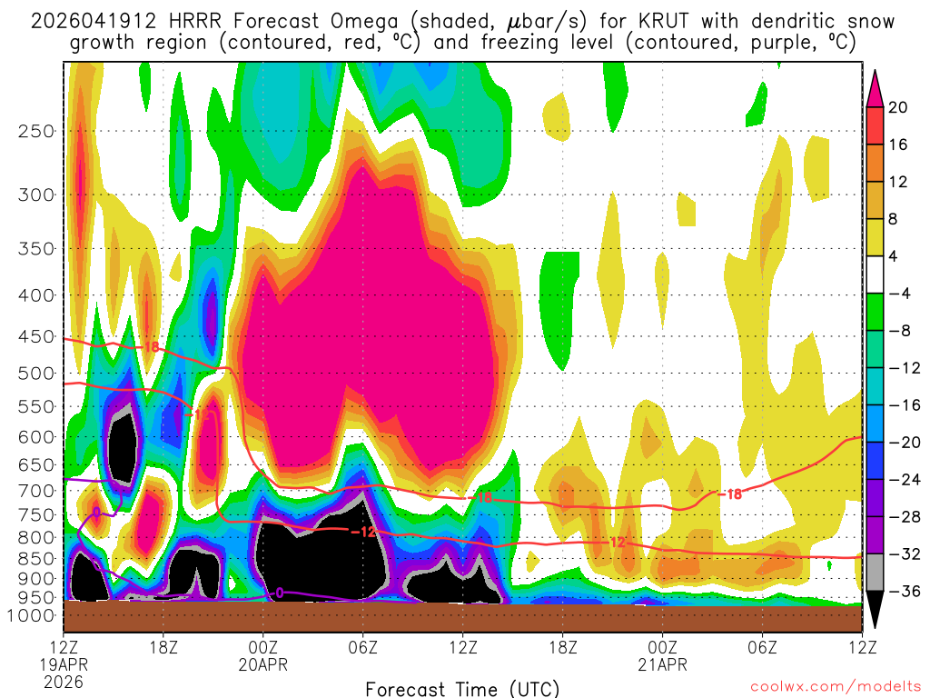Click the purple -28 to -24 colorbar segment
The width and height of the screenshot is (930, 698).
[x=875, y=498]
